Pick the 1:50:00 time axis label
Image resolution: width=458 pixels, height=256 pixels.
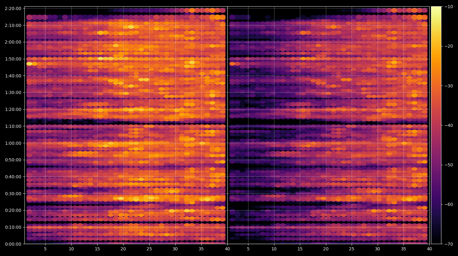(x=13, y=59)
